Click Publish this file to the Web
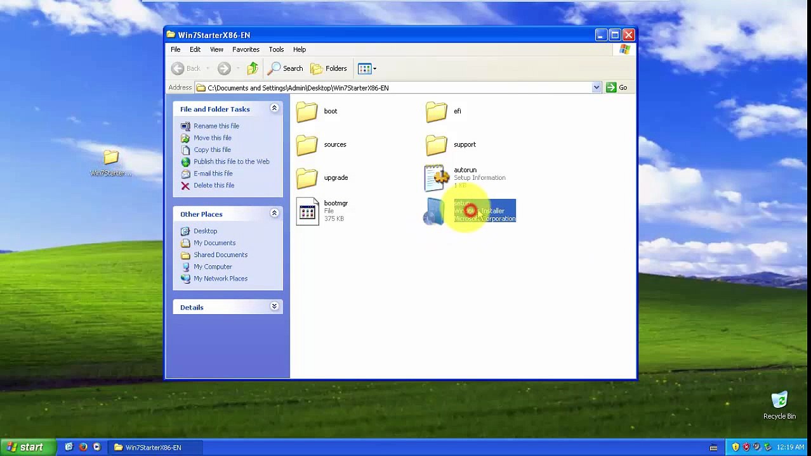 [x=232, y=162]
